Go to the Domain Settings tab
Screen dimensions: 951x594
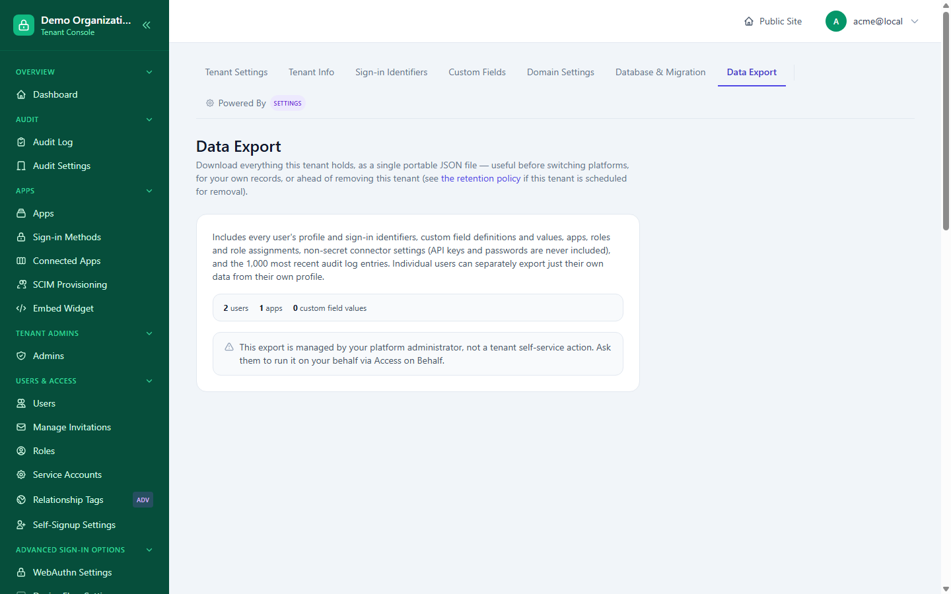(x=561, y=72)
